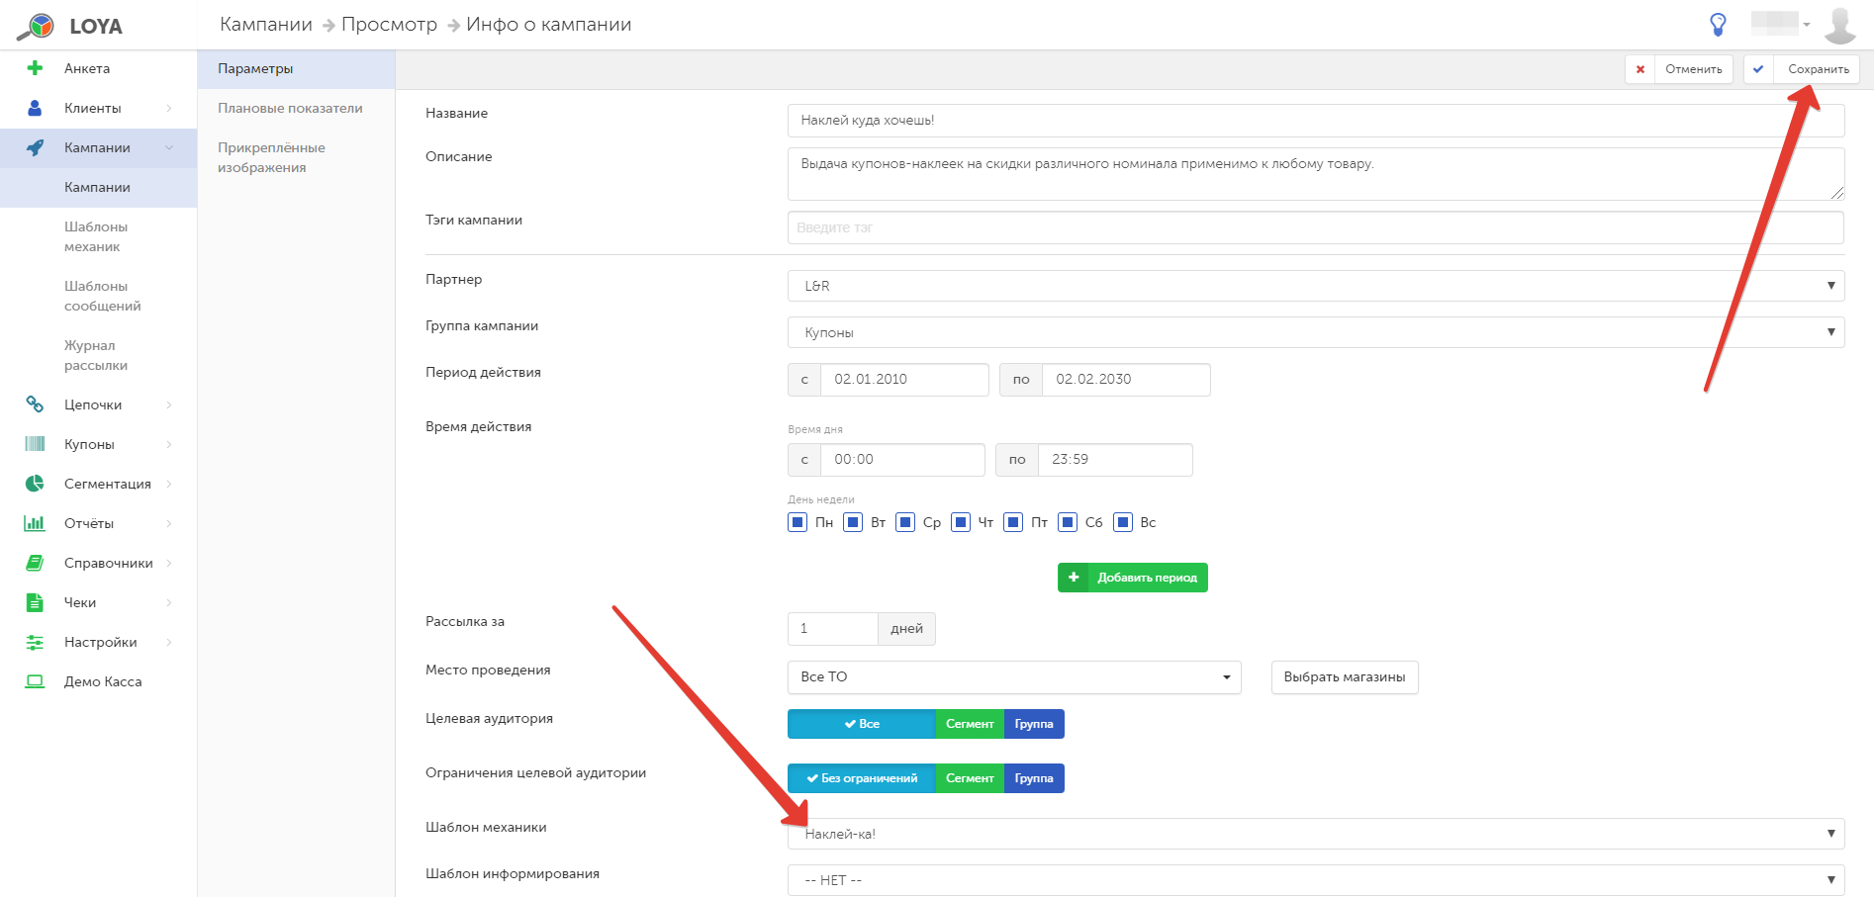The width and height of the screenshot is (1874, 897).
Task: Click the Чеки document icon
Action: coord(35,602)
